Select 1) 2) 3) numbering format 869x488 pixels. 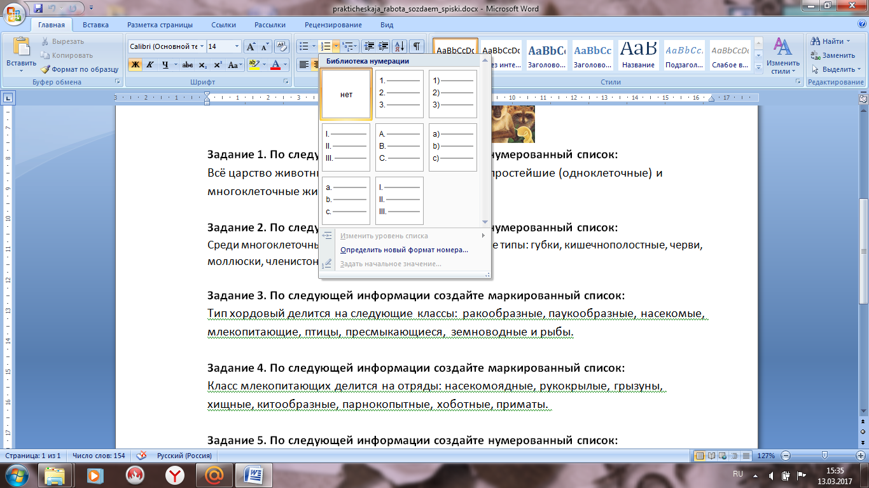[453, 94]
